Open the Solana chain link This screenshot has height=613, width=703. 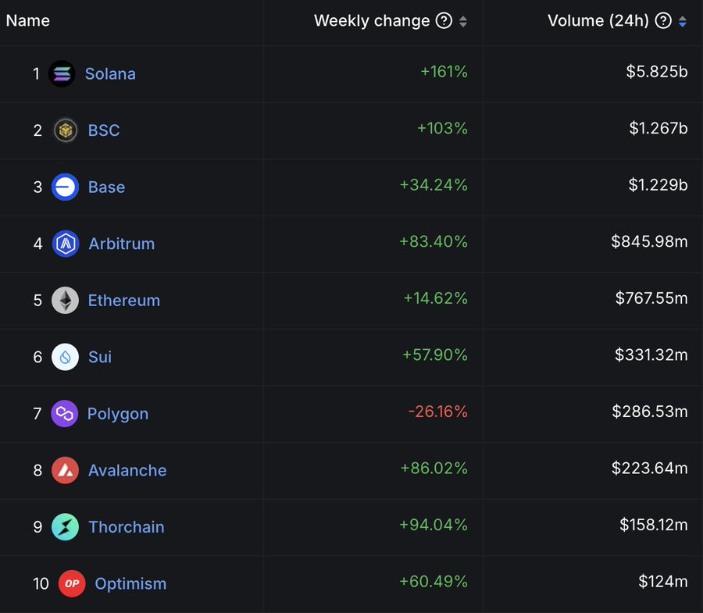pos(110,73)
